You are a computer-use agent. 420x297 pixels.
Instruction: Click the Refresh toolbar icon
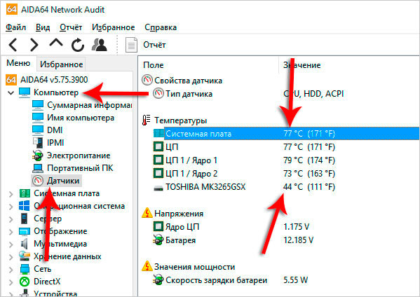tap(78, 44)
